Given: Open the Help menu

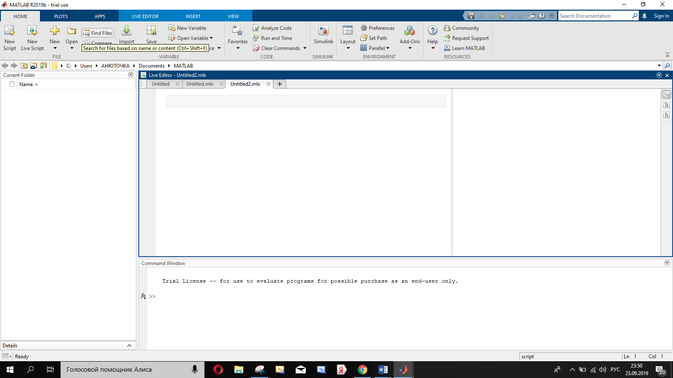Looking at the screenshot, I should pos(432,37).
